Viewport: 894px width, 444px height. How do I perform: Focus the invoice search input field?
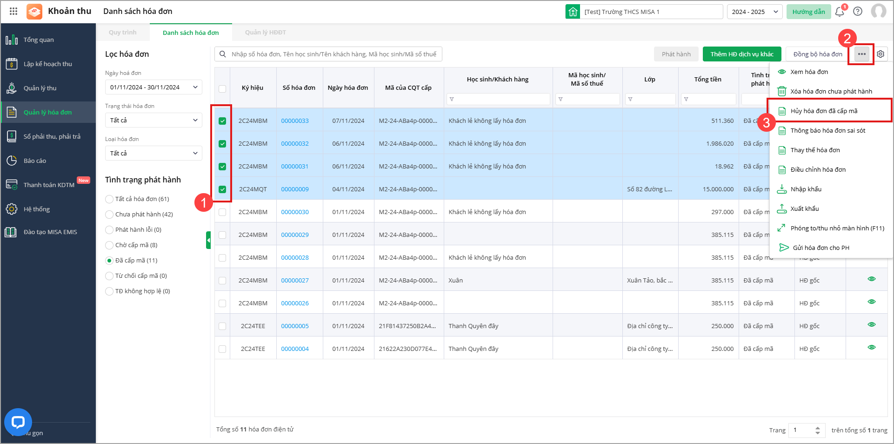(333, 54)
